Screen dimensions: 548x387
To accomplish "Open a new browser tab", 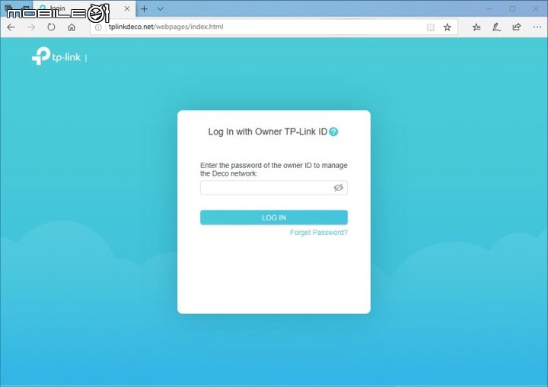I will (x=144, y=9).
